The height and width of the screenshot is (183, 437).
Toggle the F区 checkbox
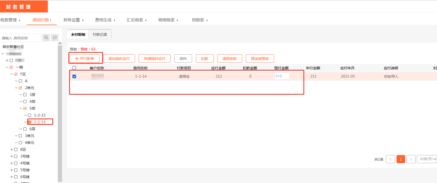pyautogui.click(x=16, y=74)
